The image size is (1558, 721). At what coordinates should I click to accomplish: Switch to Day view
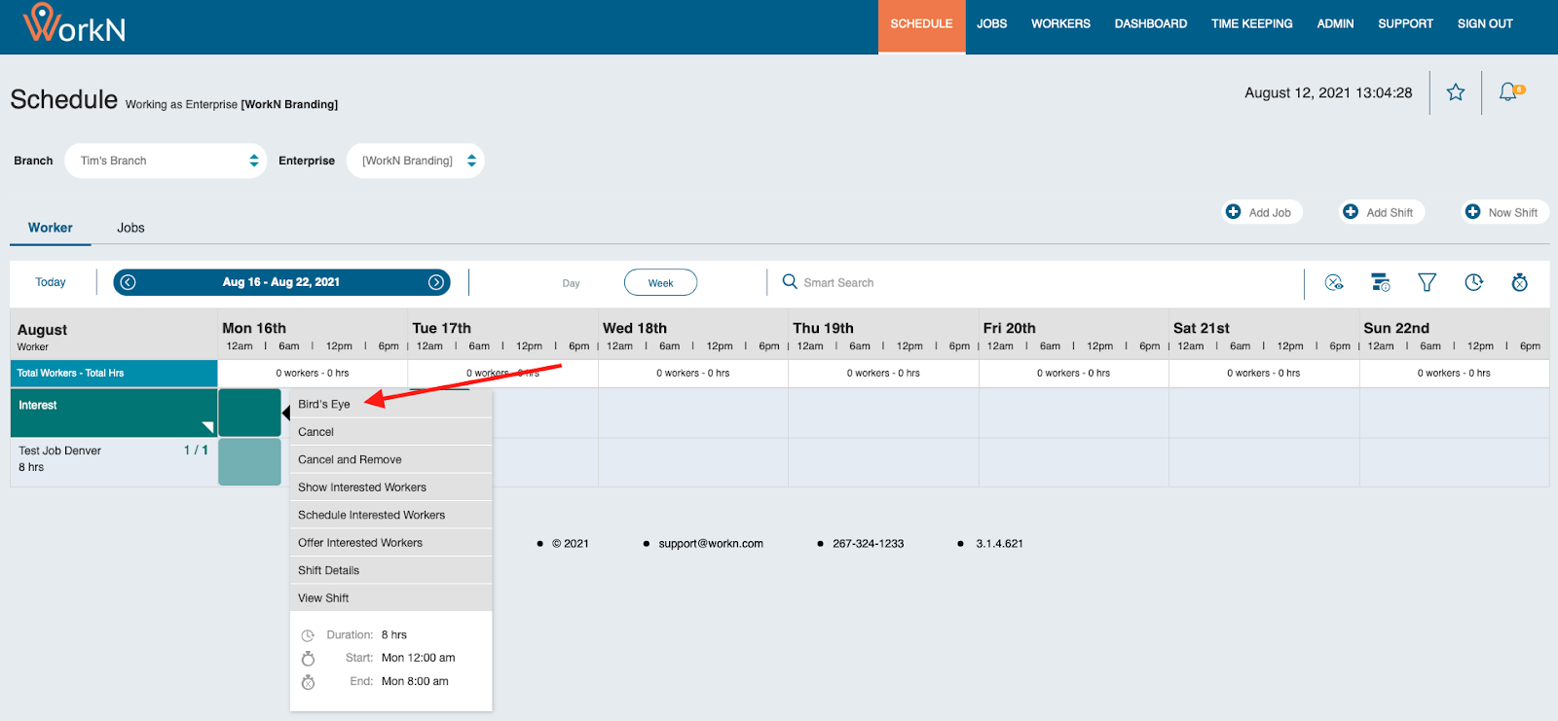coord(571,283)
